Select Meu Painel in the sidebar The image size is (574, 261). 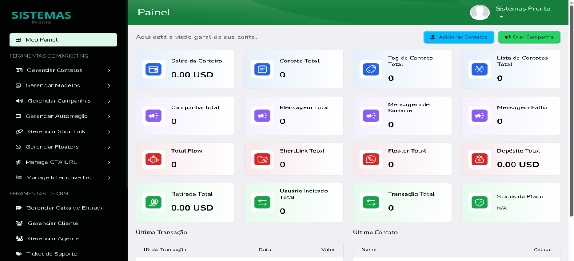coord(63,40)
